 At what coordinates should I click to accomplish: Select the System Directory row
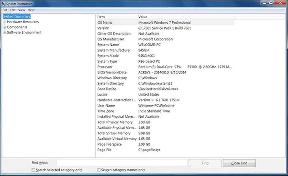[165, 83]
